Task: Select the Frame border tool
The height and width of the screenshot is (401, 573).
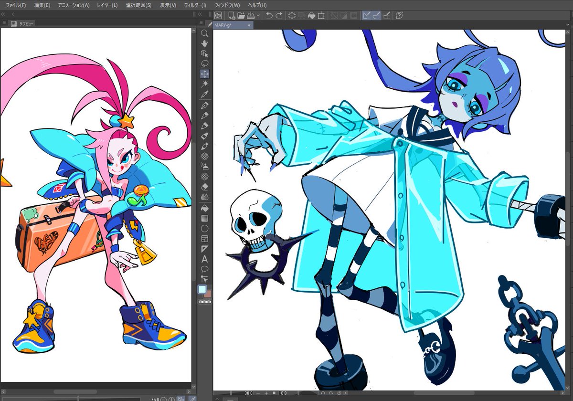Action: [204, 239]
